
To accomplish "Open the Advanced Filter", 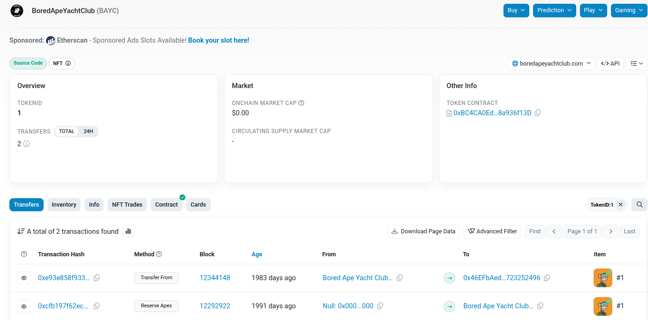I will [x=492, y=231].
